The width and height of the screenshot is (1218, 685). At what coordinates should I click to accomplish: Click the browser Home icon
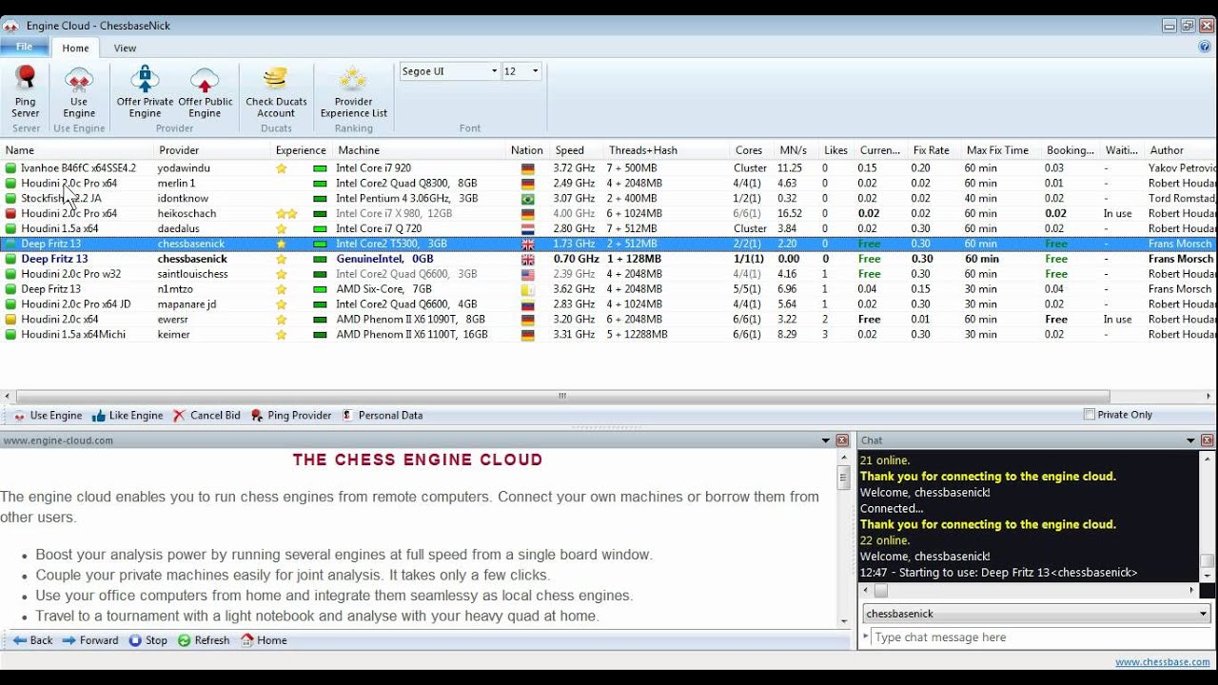click(x=247, y=640)
